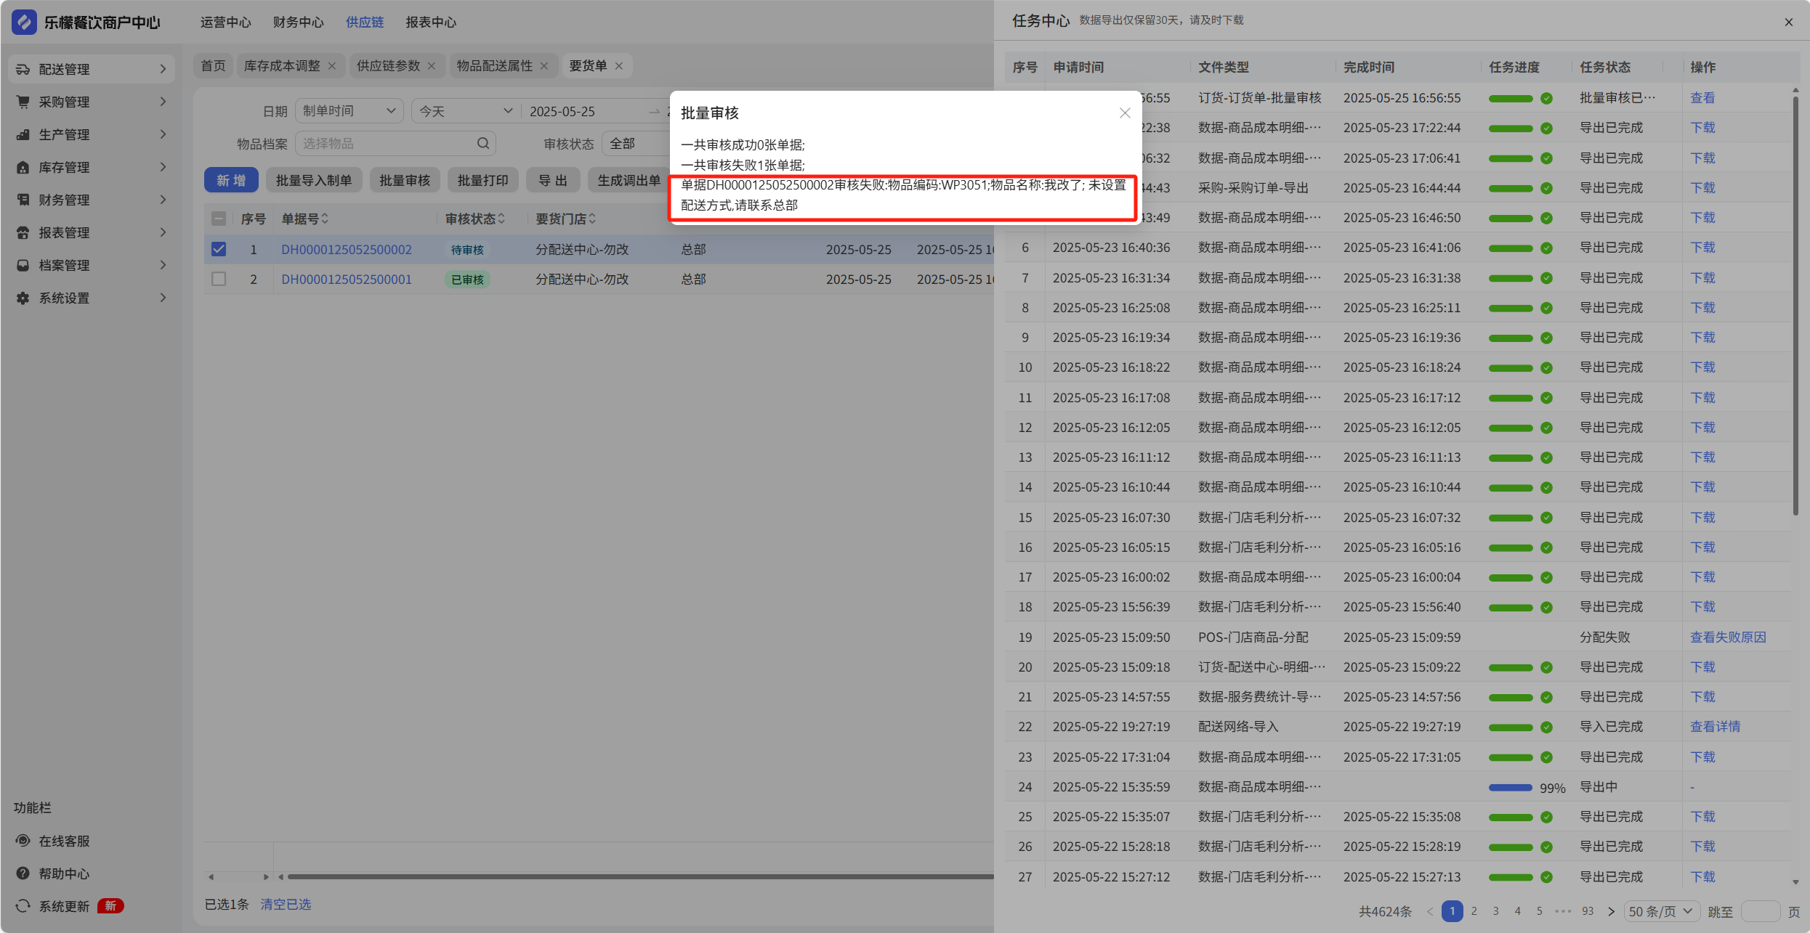
Task: Open the 审核状态 全部 dropdown
Action: tap(636, 144)
